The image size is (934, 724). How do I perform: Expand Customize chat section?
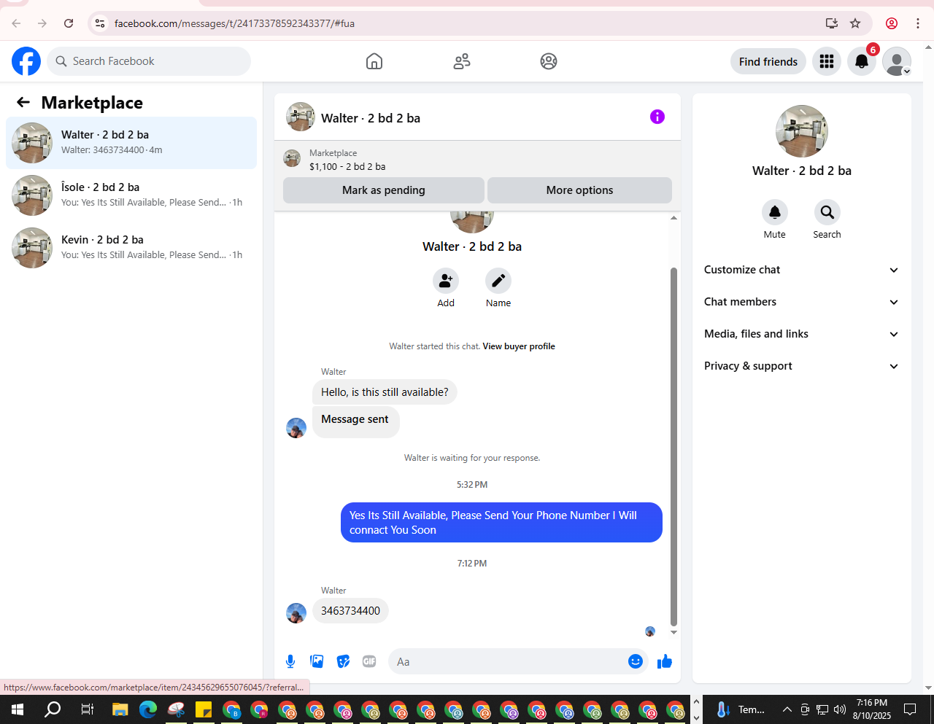coord(802,270)
